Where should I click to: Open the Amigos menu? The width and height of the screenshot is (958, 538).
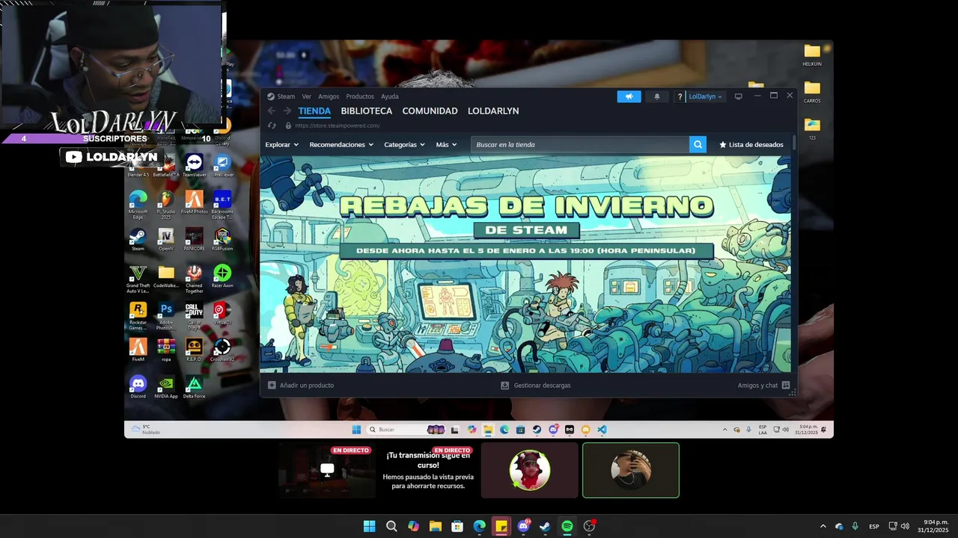point(329,96)
